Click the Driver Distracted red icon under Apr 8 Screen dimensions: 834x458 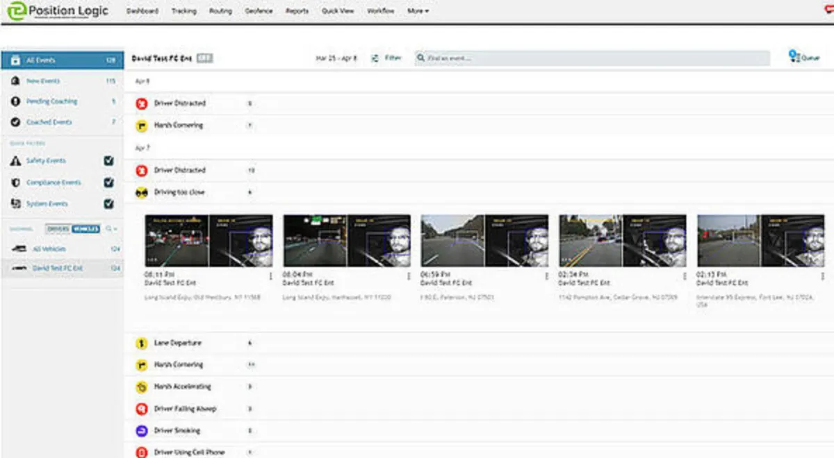pos(141,103)
